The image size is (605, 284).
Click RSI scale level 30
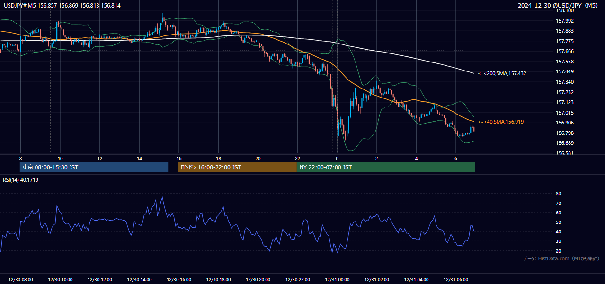[559, 241]
